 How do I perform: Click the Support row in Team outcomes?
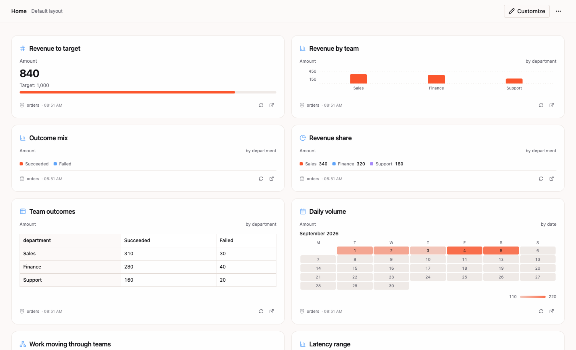(x=148, y=280)
